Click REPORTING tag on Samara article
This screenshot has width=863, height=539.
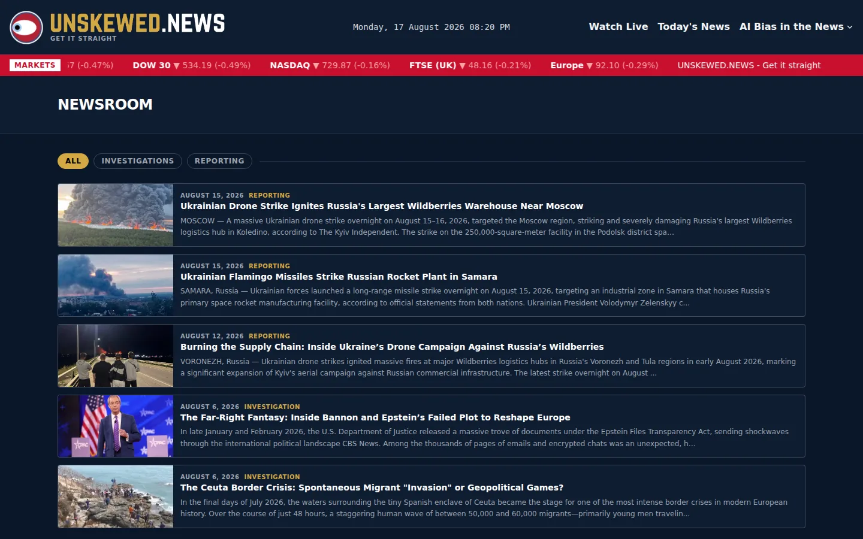point(269,266)
